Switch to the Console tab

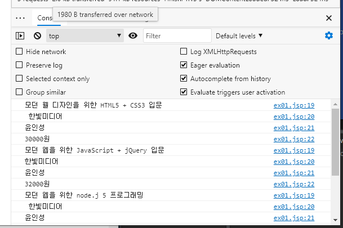(x=45, y=18)
